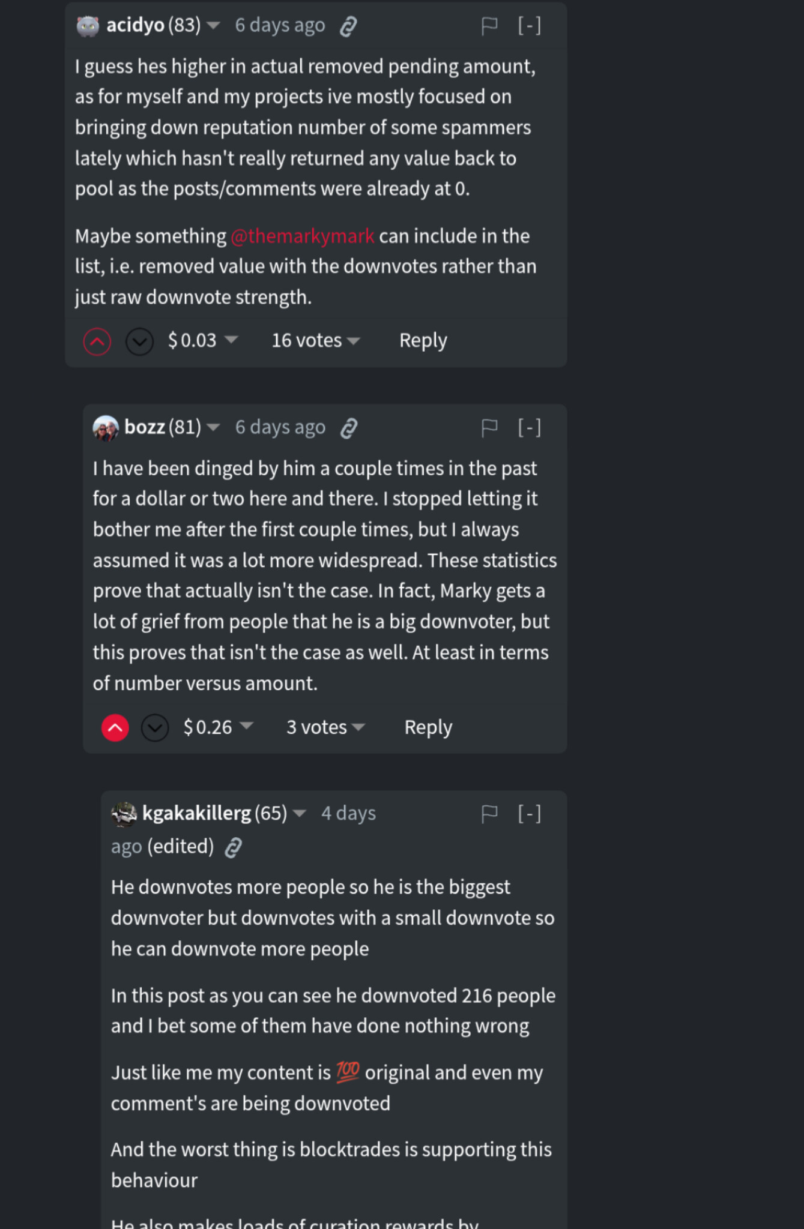Image resolution: width=804 pixels, height=1229 pixels.
Task: Flag bozz's comment
Action: (489, 428)
